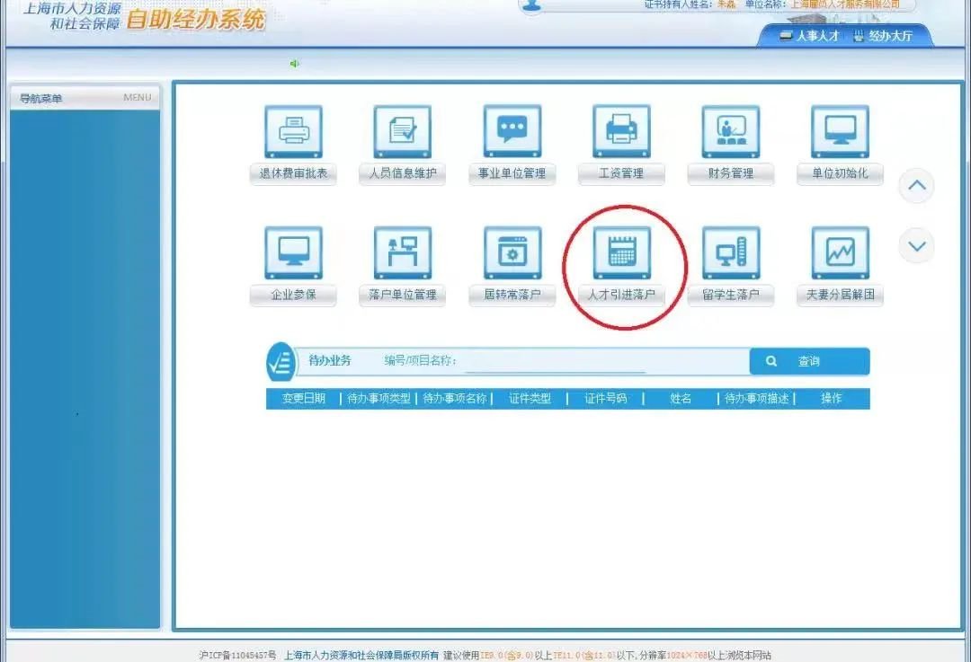The image size is (971, 662).
Task: Show more modules with down chevron button
Action: [916, 246]
